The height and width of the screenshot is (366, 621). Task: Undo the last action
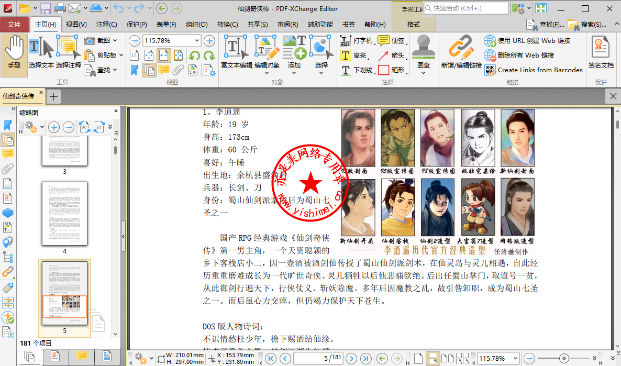click(x=118, y=8)
